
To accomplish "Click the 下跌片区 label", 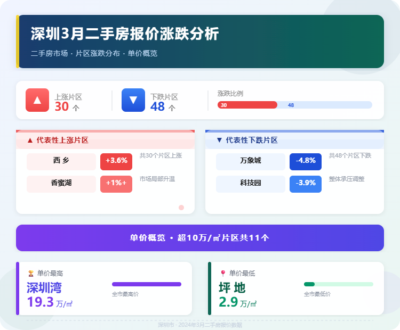I will click(164, 97).
